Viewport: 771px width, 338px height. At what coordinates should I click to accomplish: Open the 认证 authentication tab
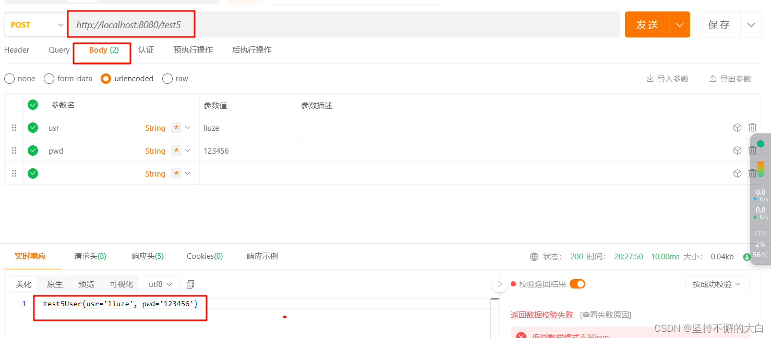click(146, 50)
